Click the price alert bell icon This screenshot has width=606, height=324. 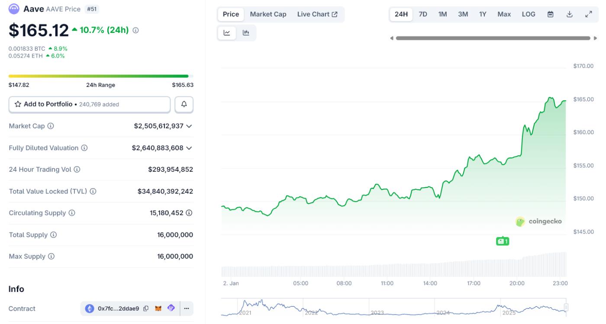[x=184, y=104]
